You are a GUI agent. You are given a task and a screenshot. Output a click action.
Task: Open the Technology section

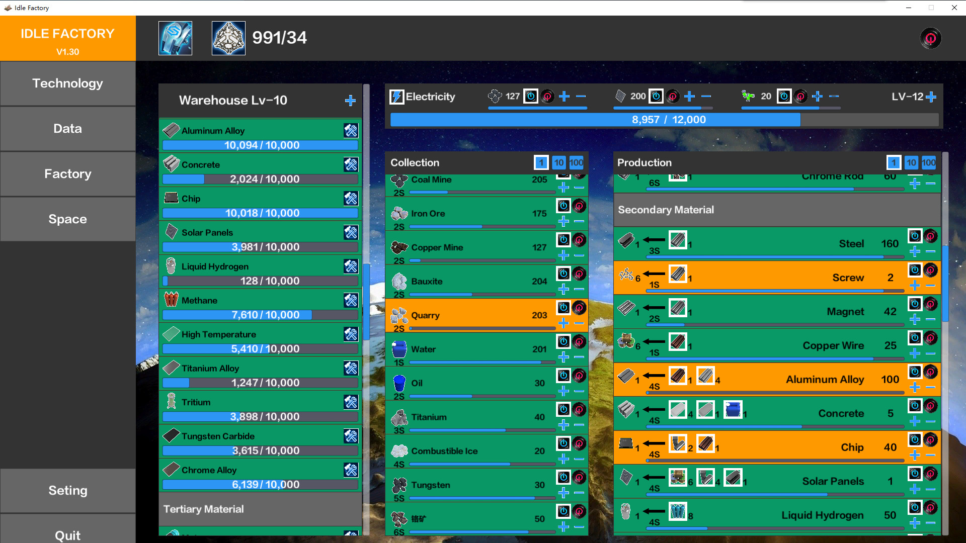coord(67,83)
